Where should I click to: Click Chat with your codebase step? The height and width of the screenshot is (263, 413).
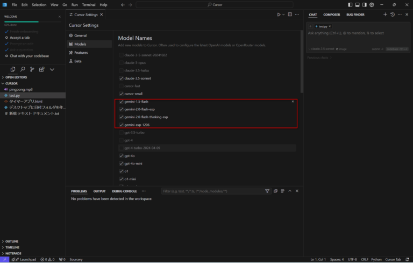[29, 55]
